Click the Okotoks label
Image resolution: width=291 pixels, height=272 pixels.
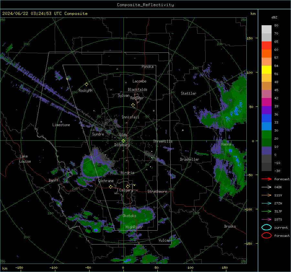(129, 216)
